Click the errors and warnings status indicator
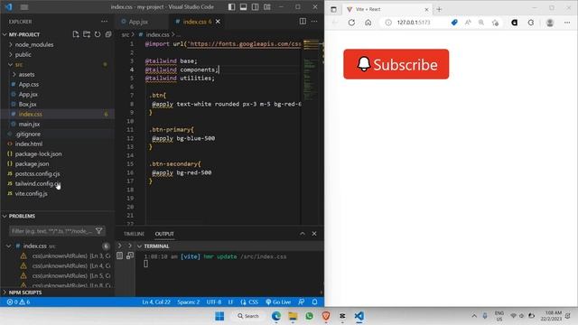The width and height of the screenshot is (578, 325). (x=18, y=302)
